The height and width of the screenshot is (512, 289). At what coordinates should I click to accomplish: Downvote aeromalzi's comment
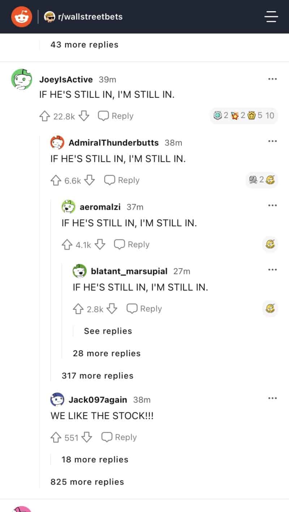(x=100, y=244)
